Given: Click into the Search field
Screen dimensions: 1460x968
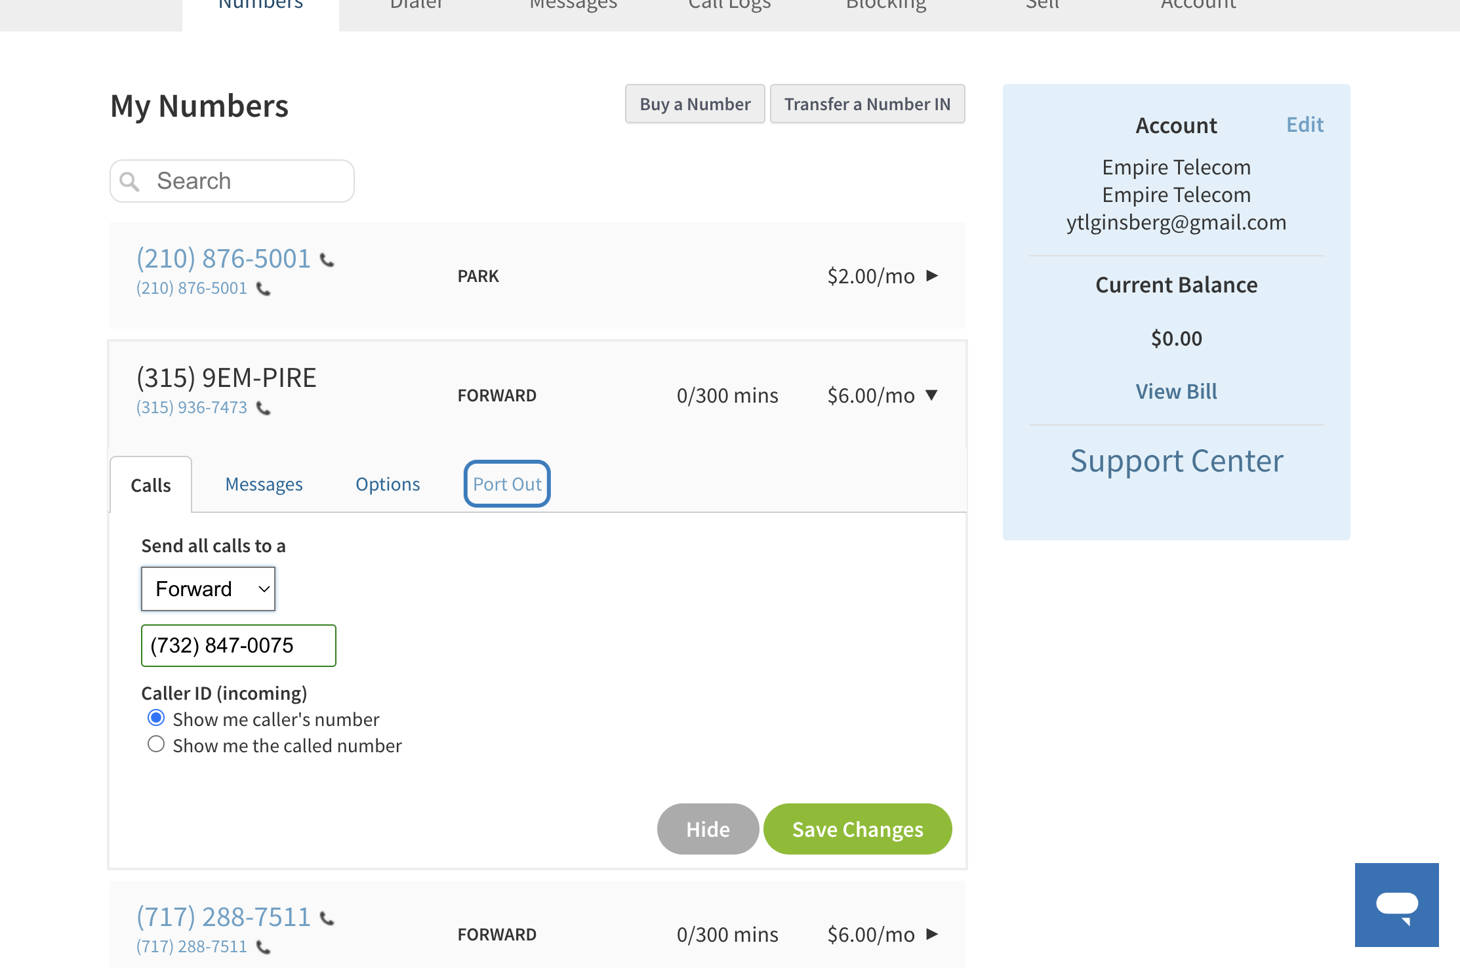Looking at the screenshot, I should [232, 181].
